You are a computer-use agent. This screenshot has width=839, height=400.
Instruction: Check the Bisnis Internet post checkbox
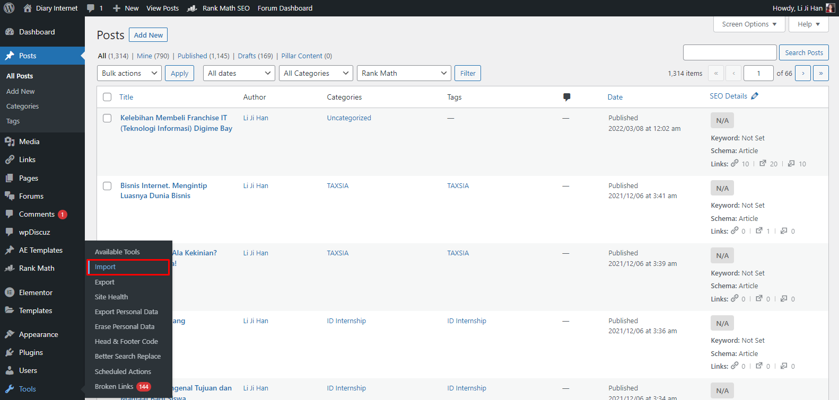[x=107, y=186]
